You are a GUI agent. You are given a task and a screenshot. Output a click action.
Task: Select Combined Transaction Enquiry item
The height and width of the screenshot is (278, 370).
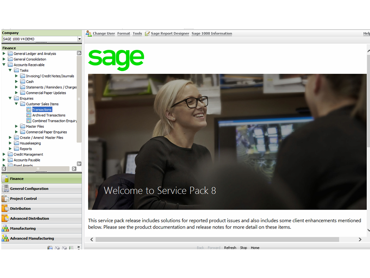click(x=55, y=121)
